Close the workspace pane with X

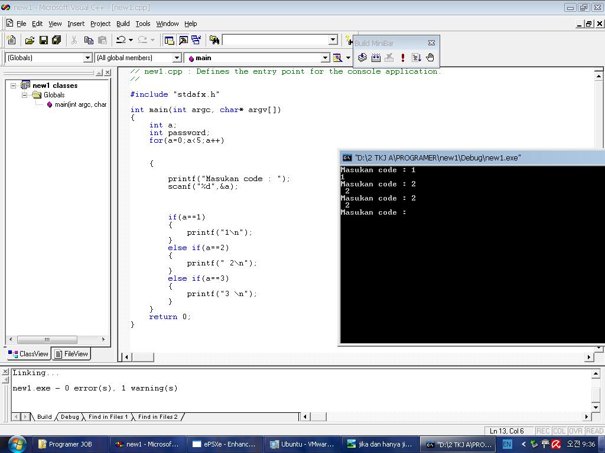click(108, 73)
